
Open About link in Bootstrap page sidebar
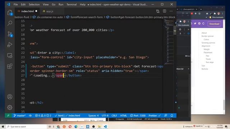pos(204,33)
